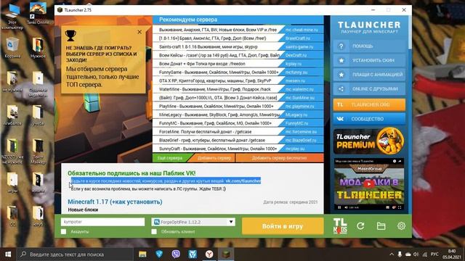The height and width of the screenshot is (261, 465).
Task: Select FunnyGame mcfunny.su server row
Action: [x=238, y=72]
